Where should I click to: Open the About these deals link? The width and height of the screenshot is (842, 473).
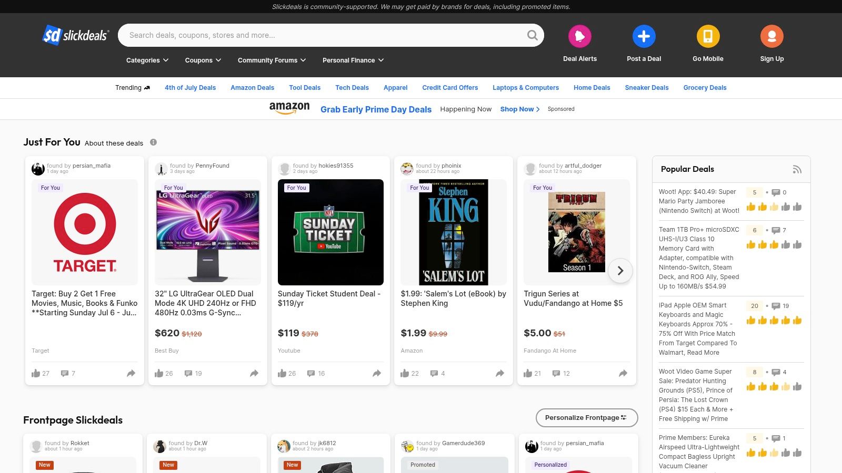114,143
